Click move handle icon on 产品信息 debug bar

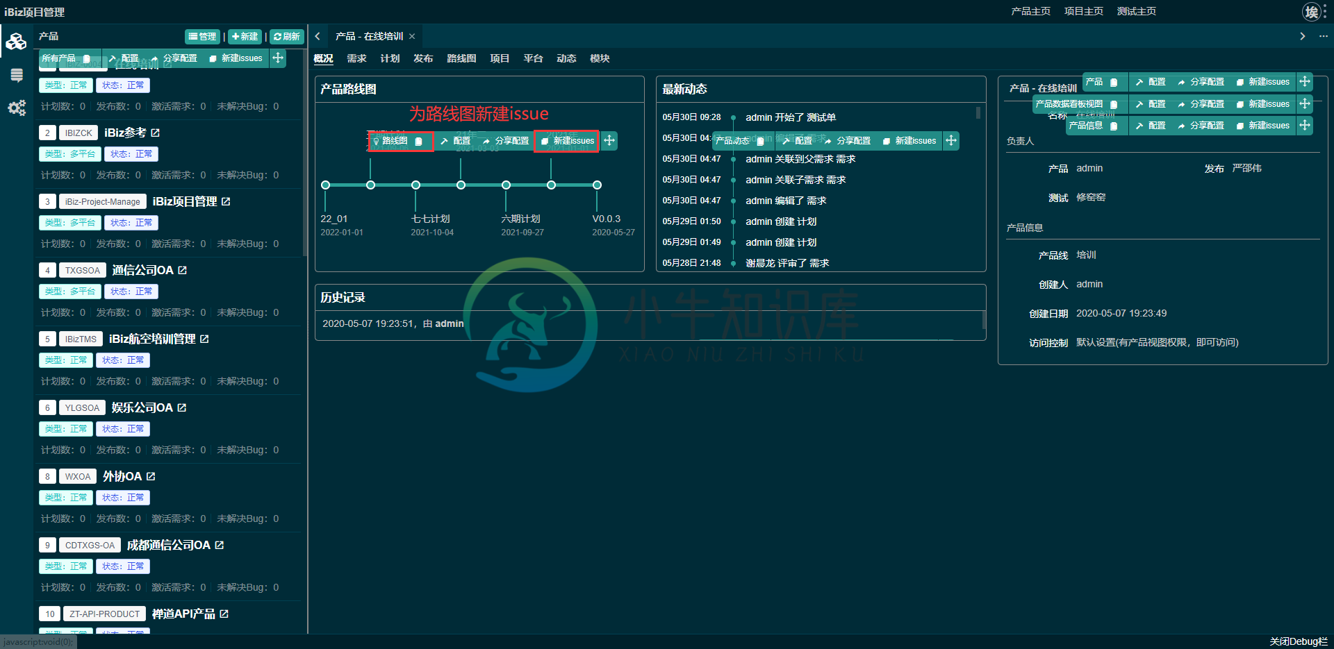[x=1305, y=126]
